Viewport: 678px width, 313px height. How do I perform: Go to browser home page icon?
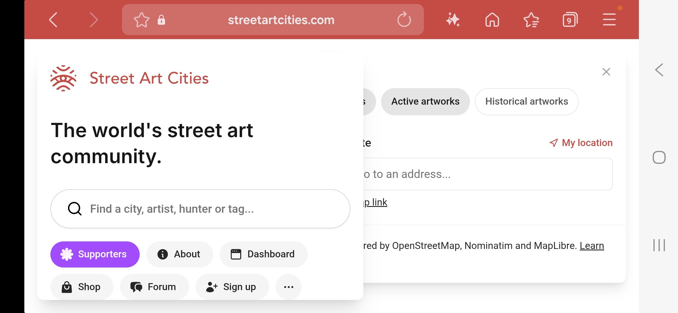(492, 20)
